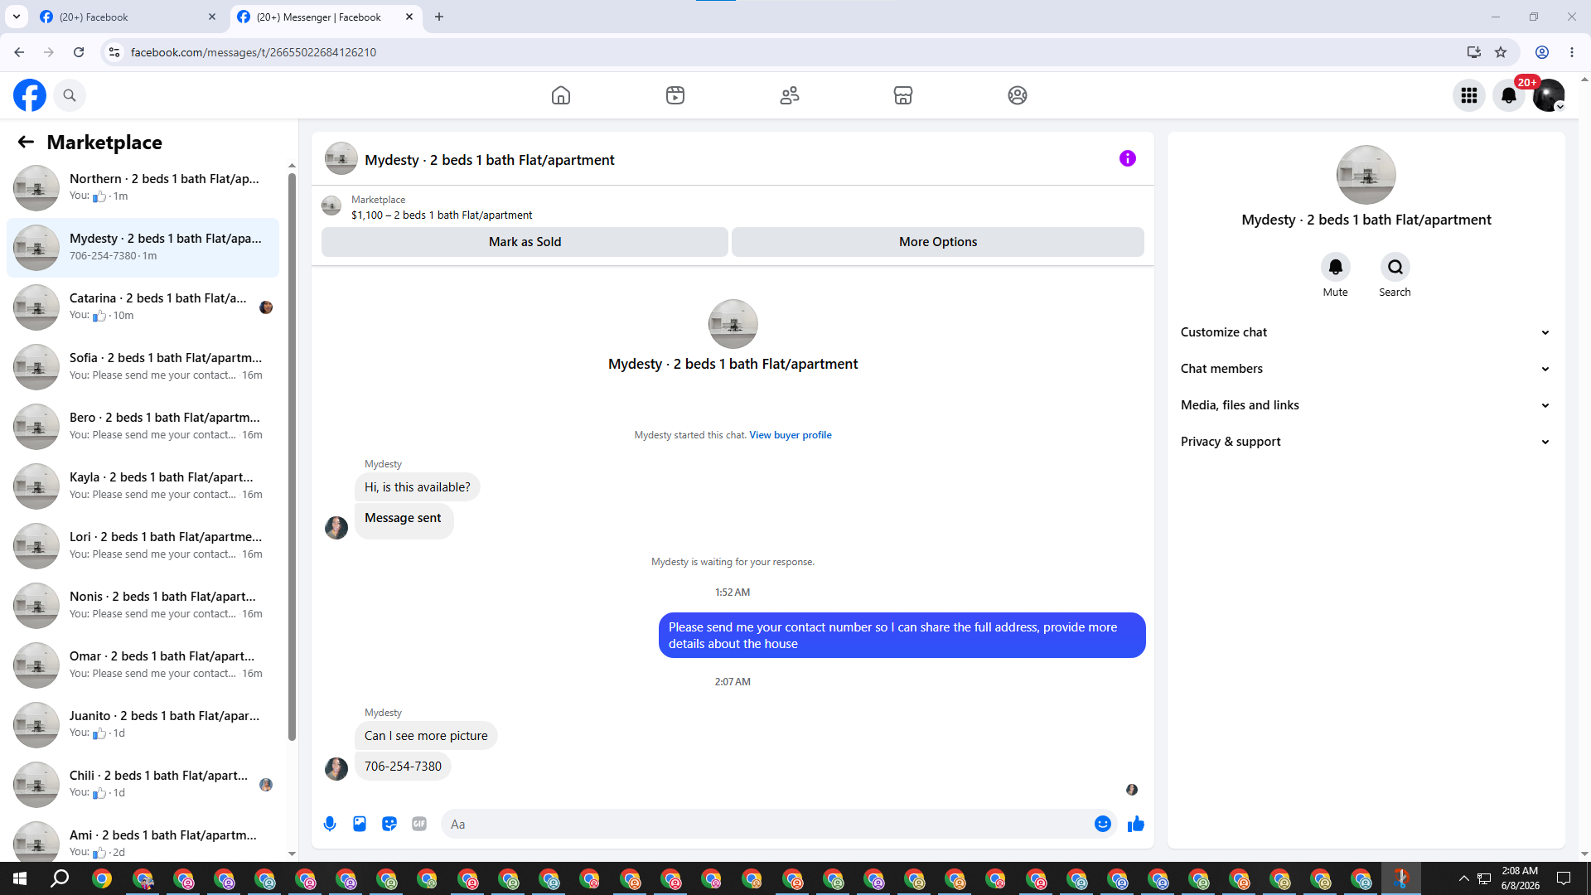
Task: Open the Bero conversation
Action: (x=143, y=427)
